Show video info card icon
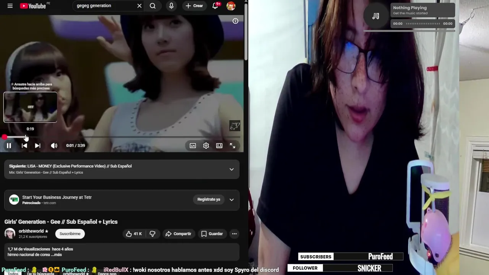489x275 pixels. coord(235,21)
